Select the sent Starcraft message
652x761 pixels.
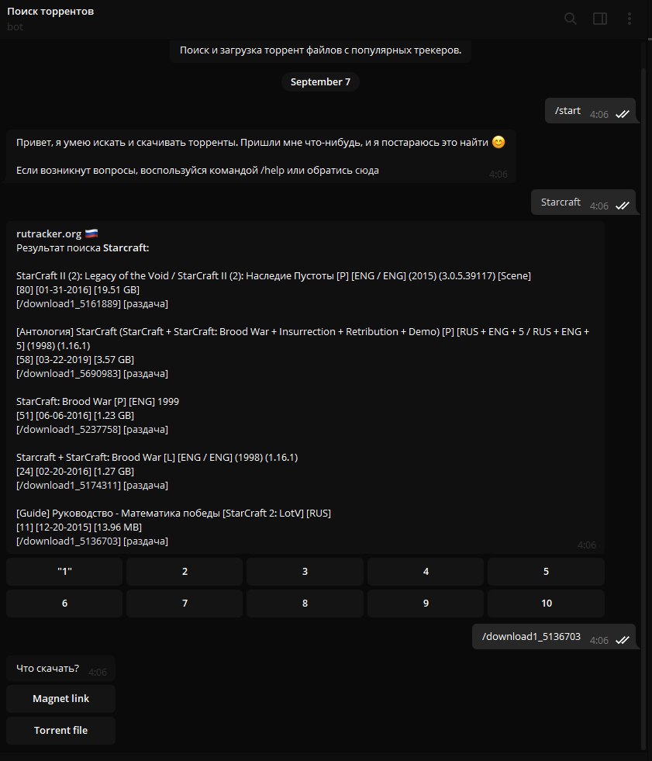click(x=584, y=202)
